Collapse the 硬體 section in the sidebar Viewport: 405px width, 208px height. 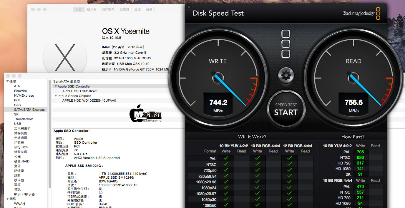coord(7,81)
